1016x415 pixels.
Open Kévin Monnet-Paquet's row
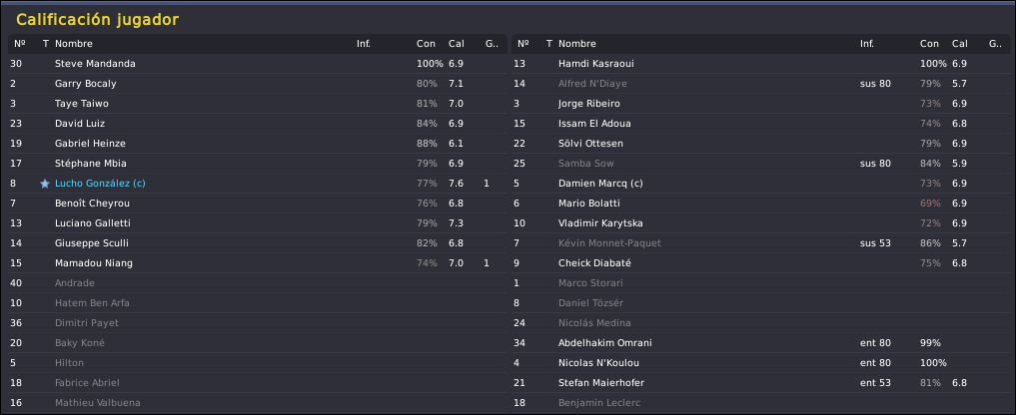pyautogui.click(x=760, y=243)
